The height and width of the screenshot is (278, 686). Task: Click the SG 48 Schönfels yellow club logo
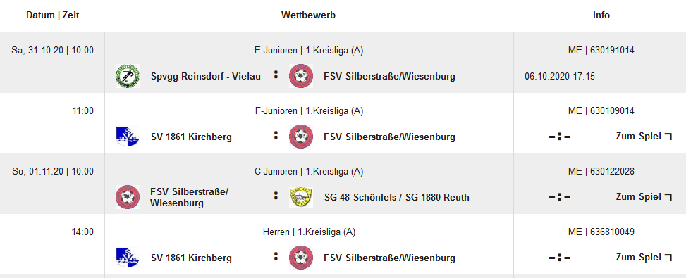click(301, 197)
